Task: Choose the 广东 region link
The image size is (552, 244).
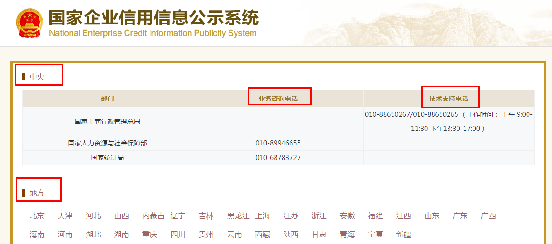Action: [x=460, y=215]
